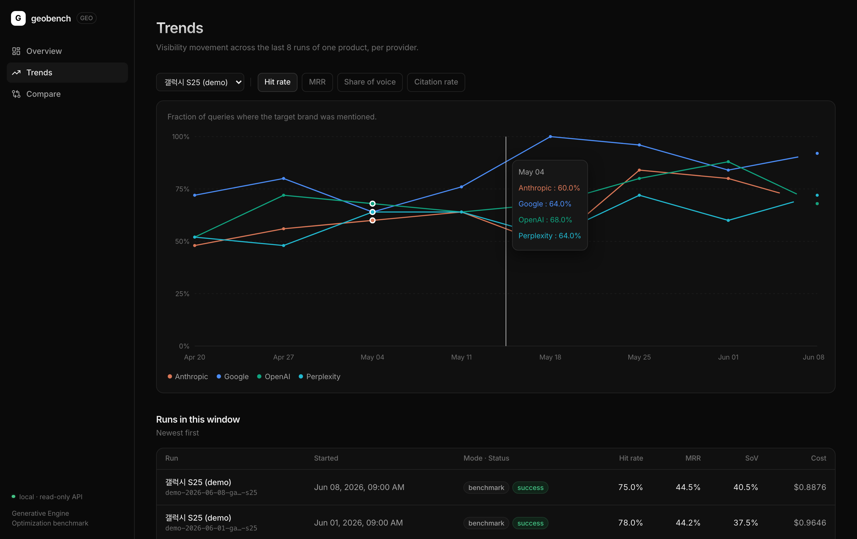Click the Anthropic data point on May 04
857x539 pixels.
pyautogui.click(x=372, y=221)
